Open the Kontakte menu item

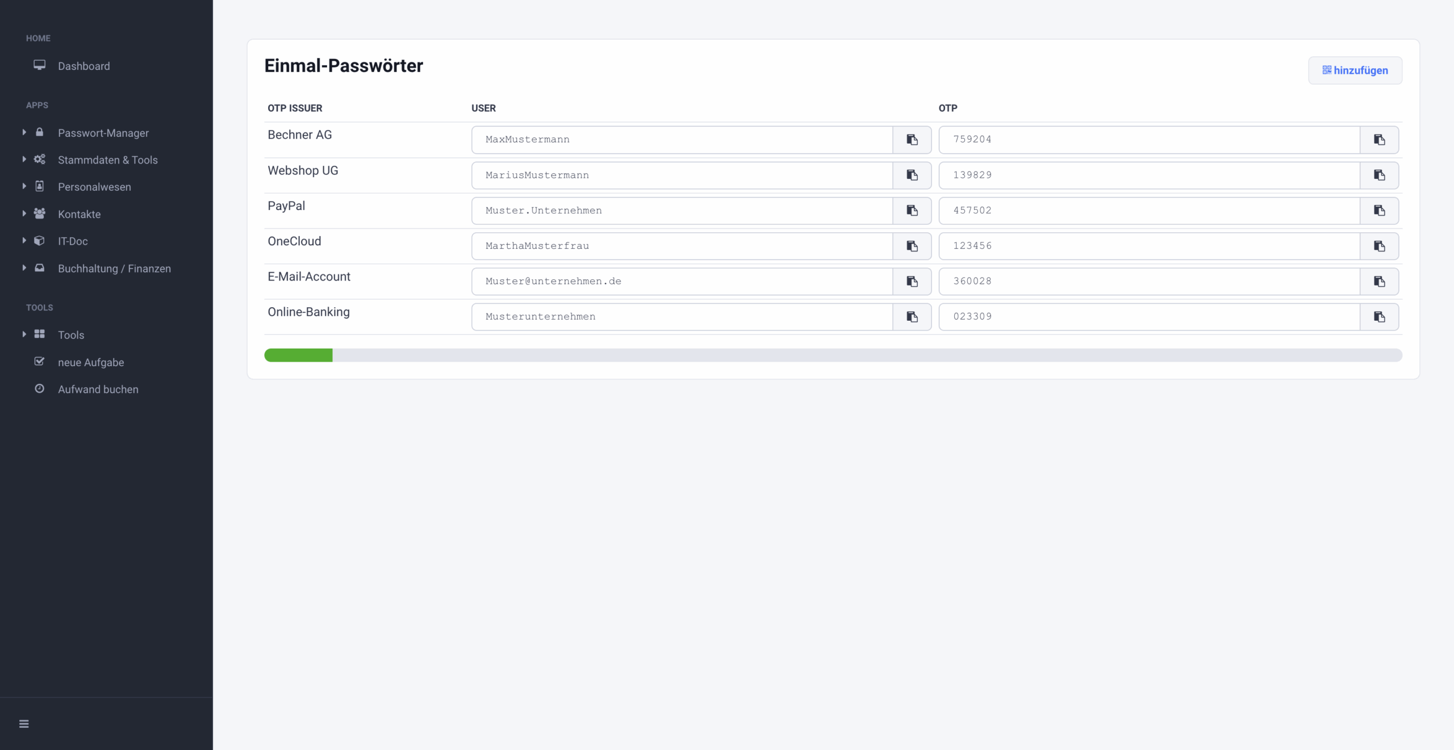[x=79, y=214]
